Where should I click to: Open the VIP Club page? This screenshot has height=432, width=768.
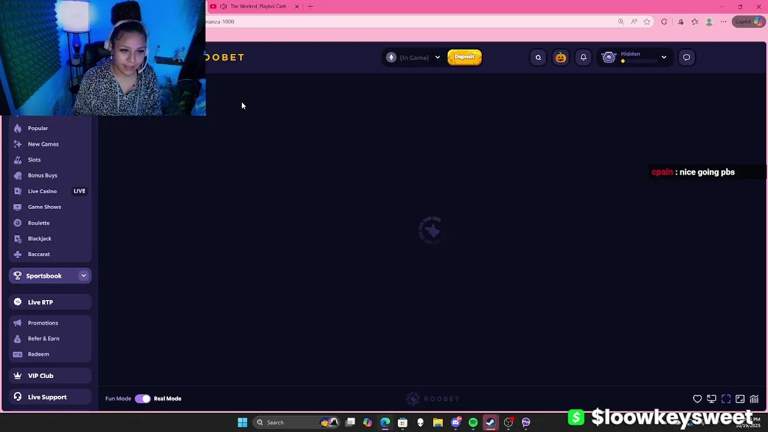pyautogui.click(x=50, y=376)
